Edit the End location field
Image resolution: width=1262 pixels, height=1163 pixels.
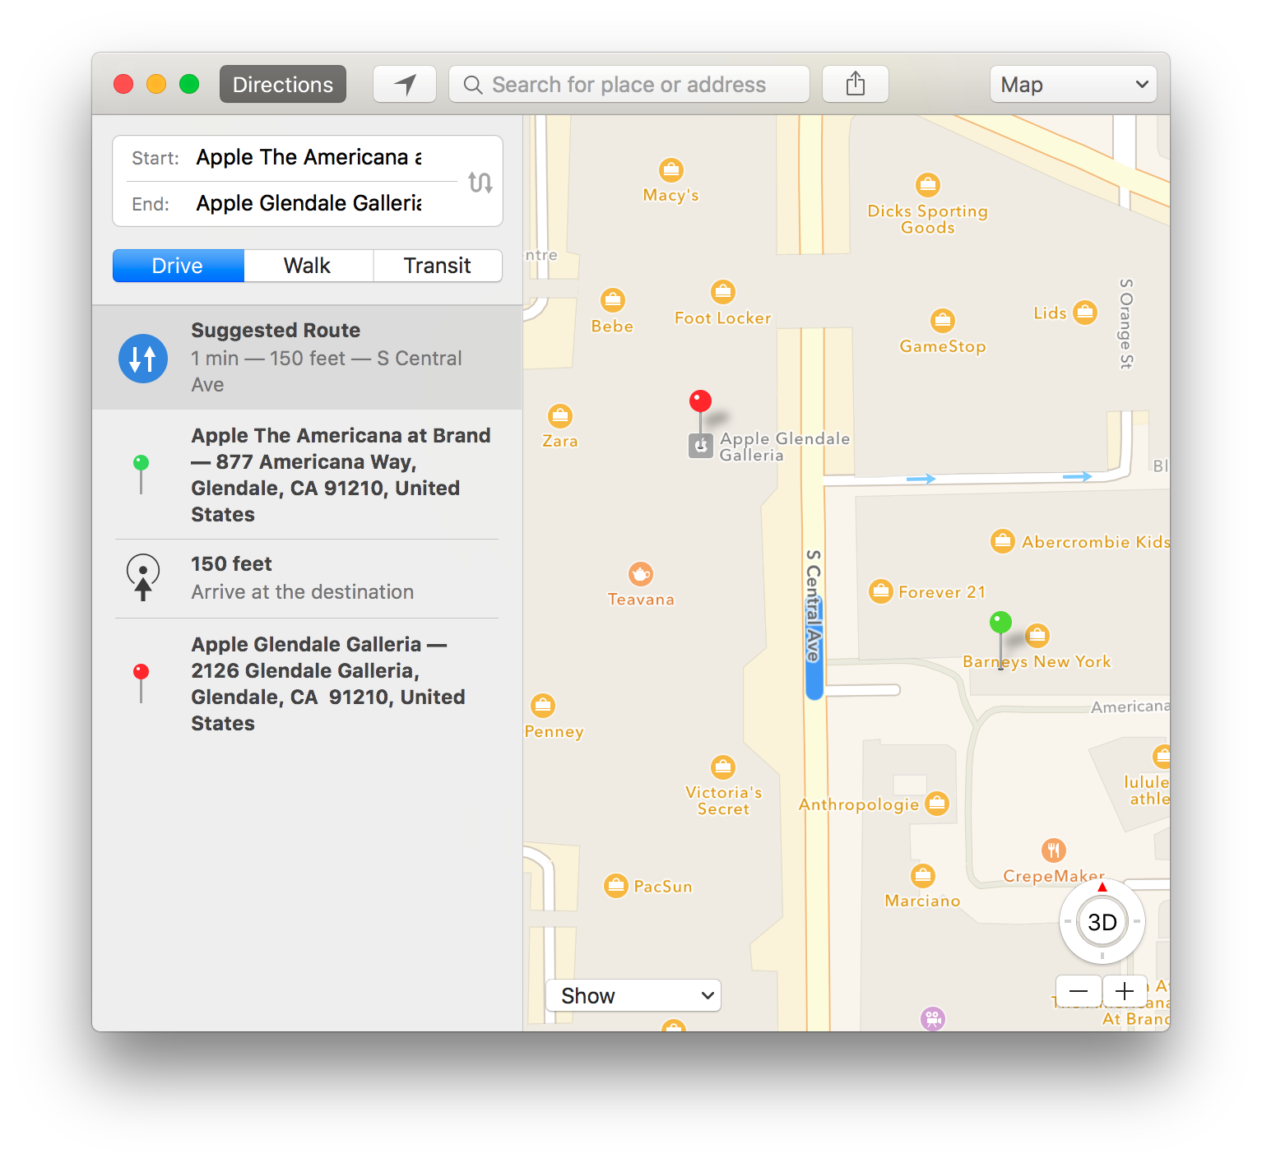pyautogui.click(x=309, y=203)
